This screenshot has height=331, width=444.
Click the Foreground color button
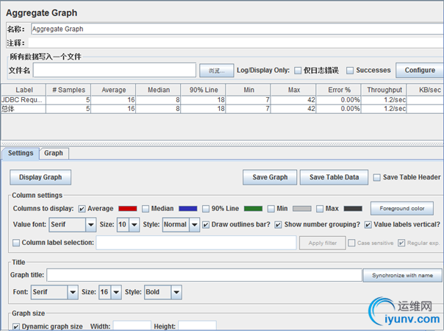402,209
